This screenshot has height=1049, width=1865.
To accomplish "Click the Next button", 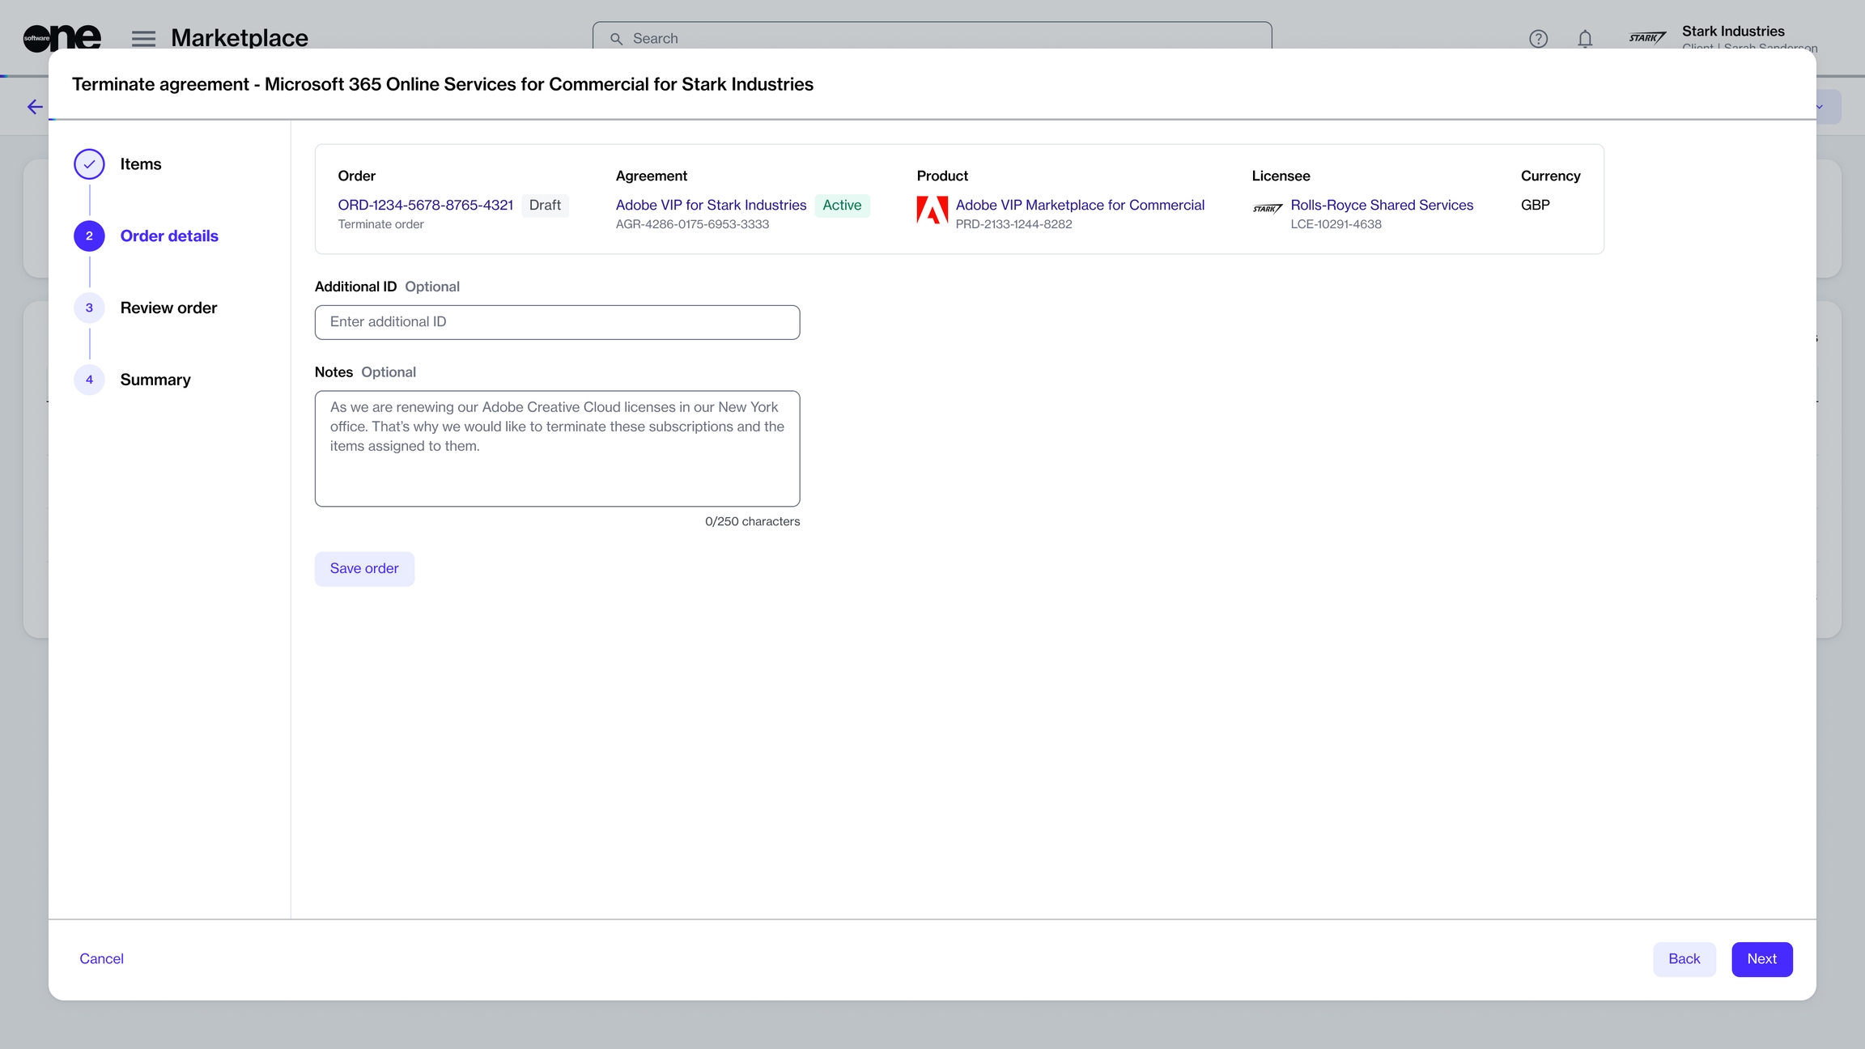I will point(1761,959).
